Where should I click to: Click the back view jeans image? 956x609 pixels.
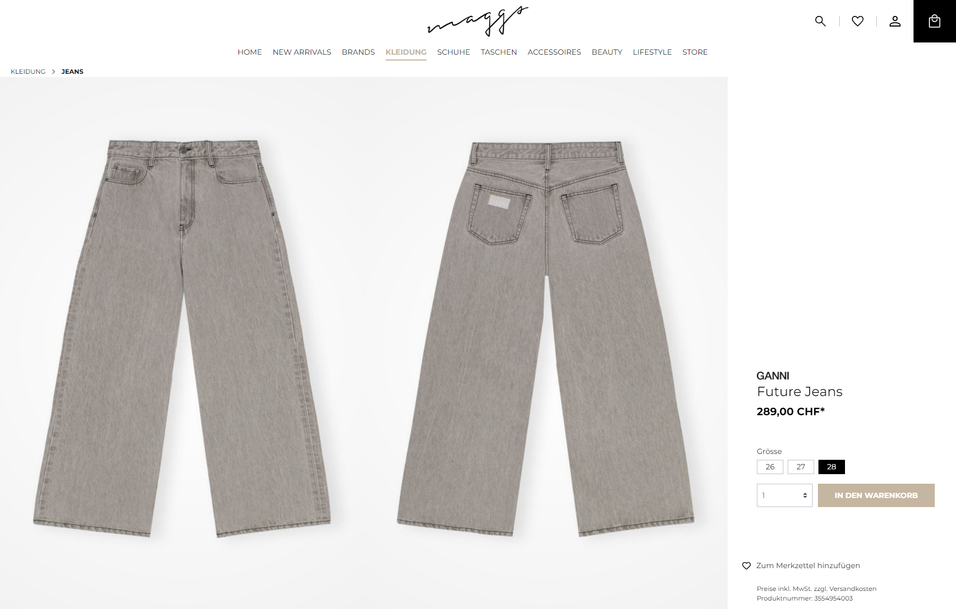[x=545, y=339]
